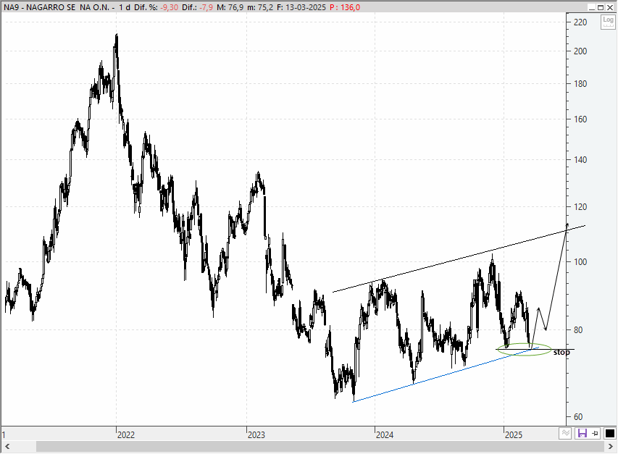Click the '1 d' timeframe label

pyautogui.click(x=125, y=7)
